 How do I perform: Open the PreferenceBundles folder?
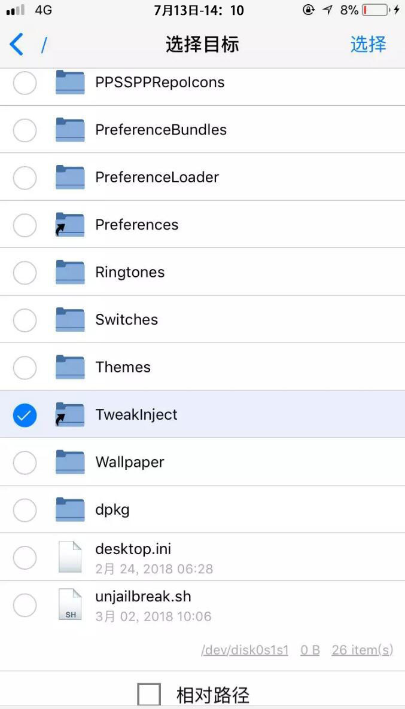pos(69,130)
